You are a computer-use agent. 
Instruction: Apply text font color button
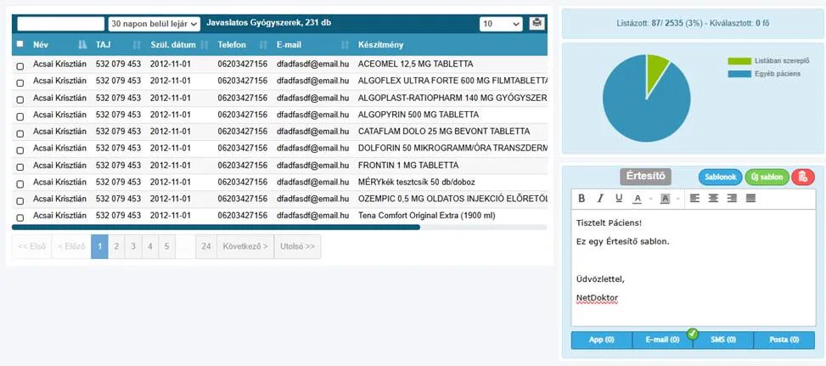[637, 199]
